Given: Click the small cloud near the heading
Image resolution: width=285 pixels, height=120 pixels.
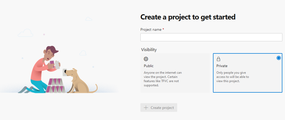Looking at the screenshot, I should (x=89, y=19).
